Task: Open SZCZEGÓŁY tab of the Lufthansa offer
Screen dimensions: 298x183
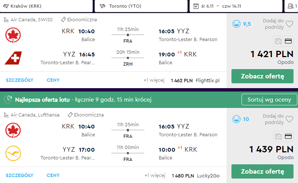Action: click(x=19, y=176)
